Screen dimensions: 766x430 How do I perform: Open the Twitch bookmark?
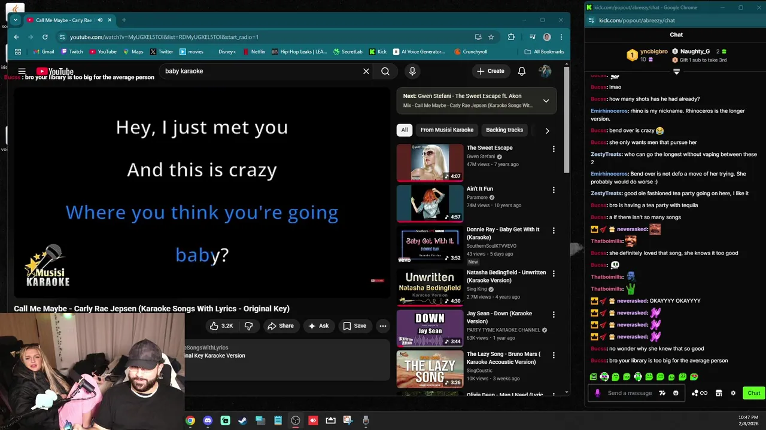[x=71, y=51]
